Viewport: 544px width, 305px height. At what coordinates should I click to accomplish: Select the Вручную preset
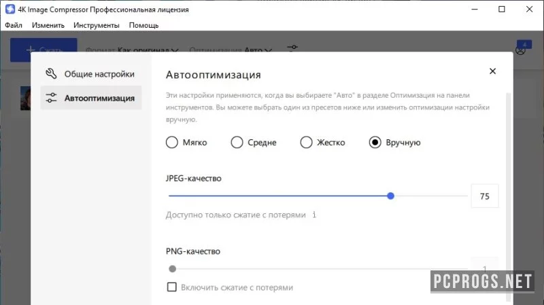395,142
